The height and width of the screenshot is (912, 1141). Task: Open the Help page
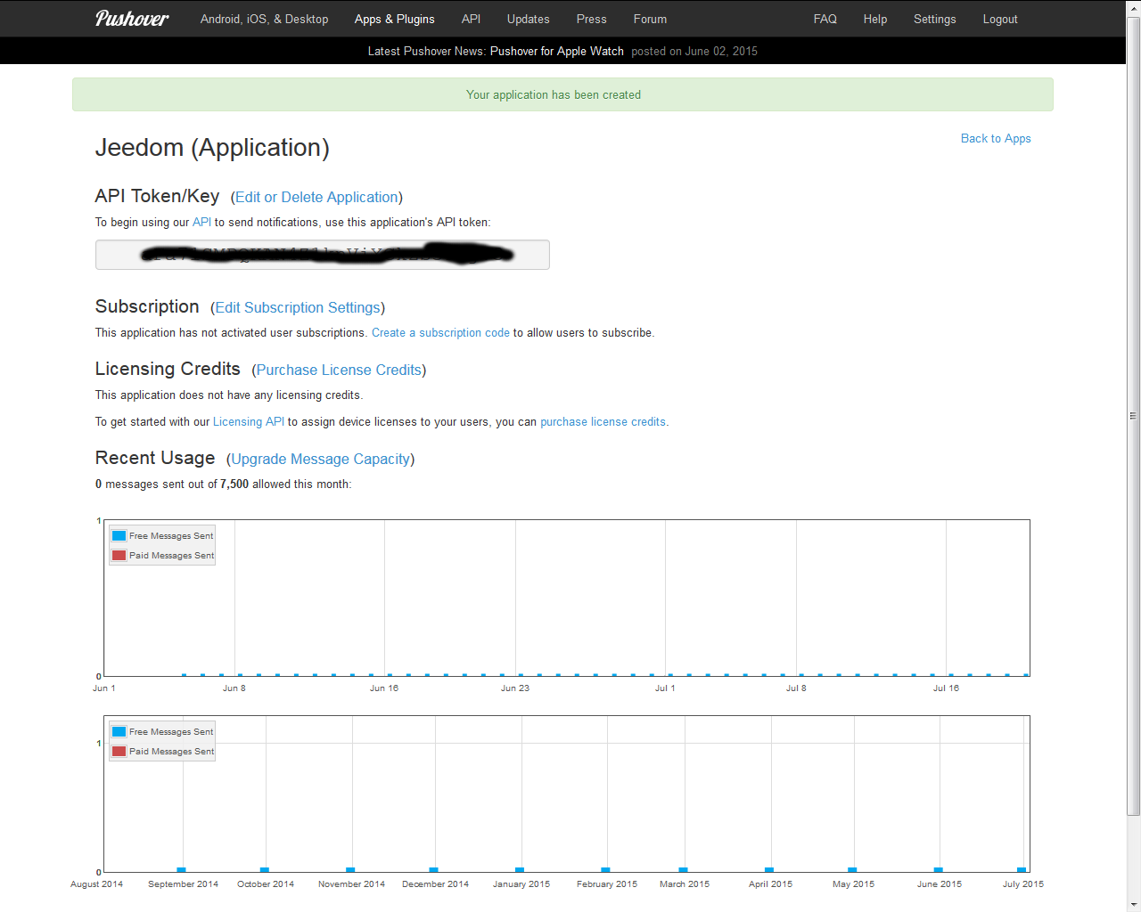tap(874, 19)
